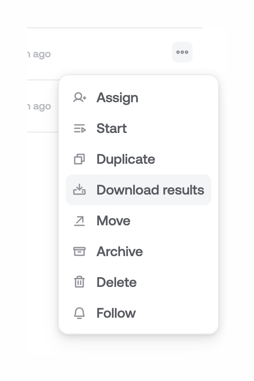The width and height of the screenshot is (254, 381).
Task: Select the Start playback-list icon
Action: (x=79, y=128)
